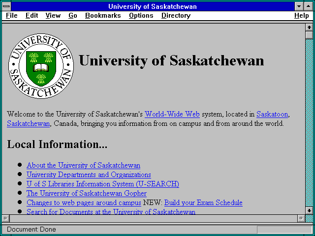The height and width of the screenshot is (236, 315).
Task: Click the vertical scrollbar down arrow
Action: [309, 210]
